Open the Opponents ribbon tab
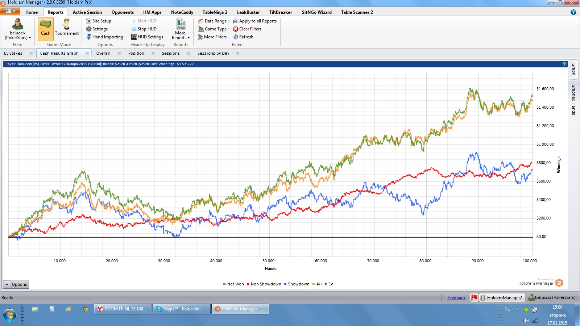The height and width of the screenshot is (326, 580). 123,12
